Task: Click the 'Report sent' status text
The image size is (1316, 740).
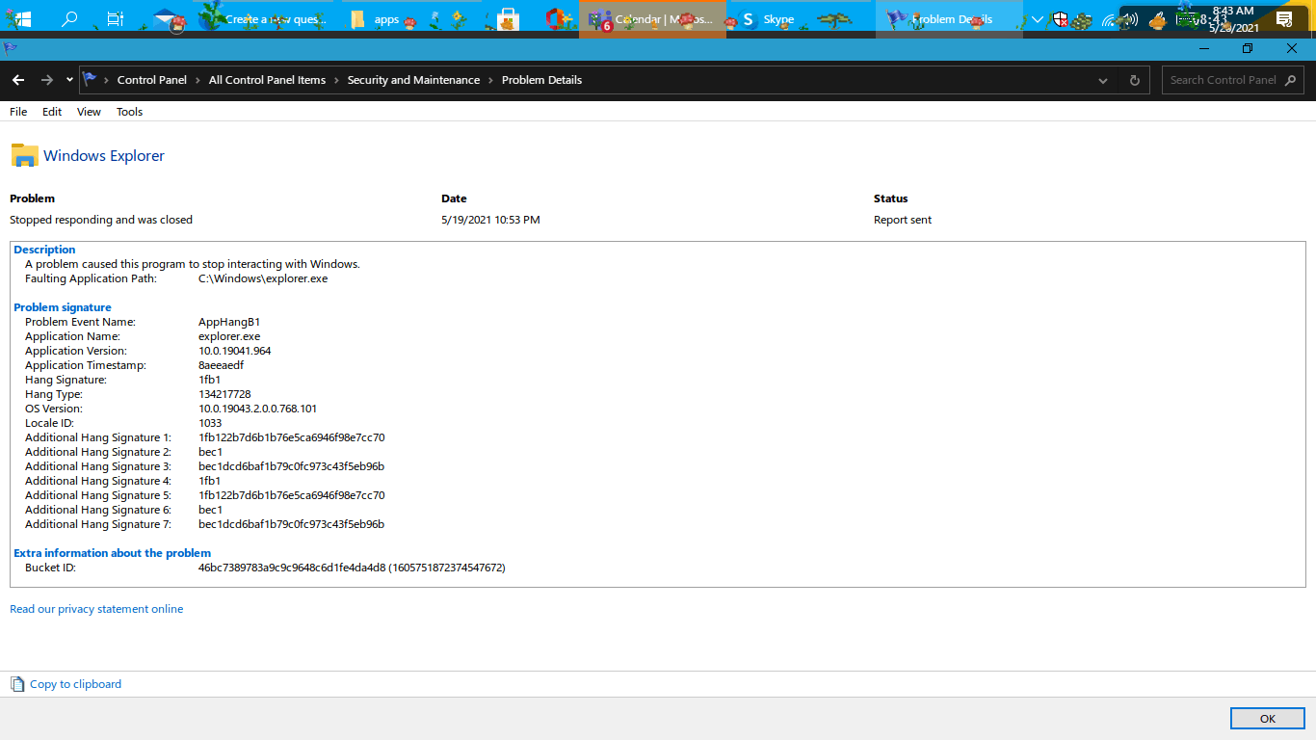Action: (903, 220)
